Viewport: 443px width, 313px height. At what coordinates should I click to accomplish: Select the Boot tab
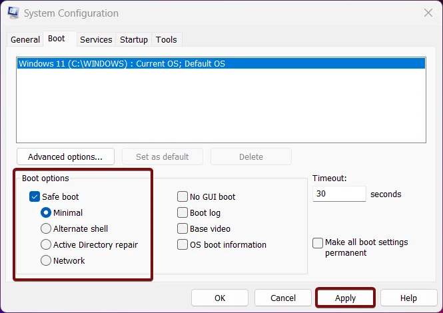(x=59, y=39)
